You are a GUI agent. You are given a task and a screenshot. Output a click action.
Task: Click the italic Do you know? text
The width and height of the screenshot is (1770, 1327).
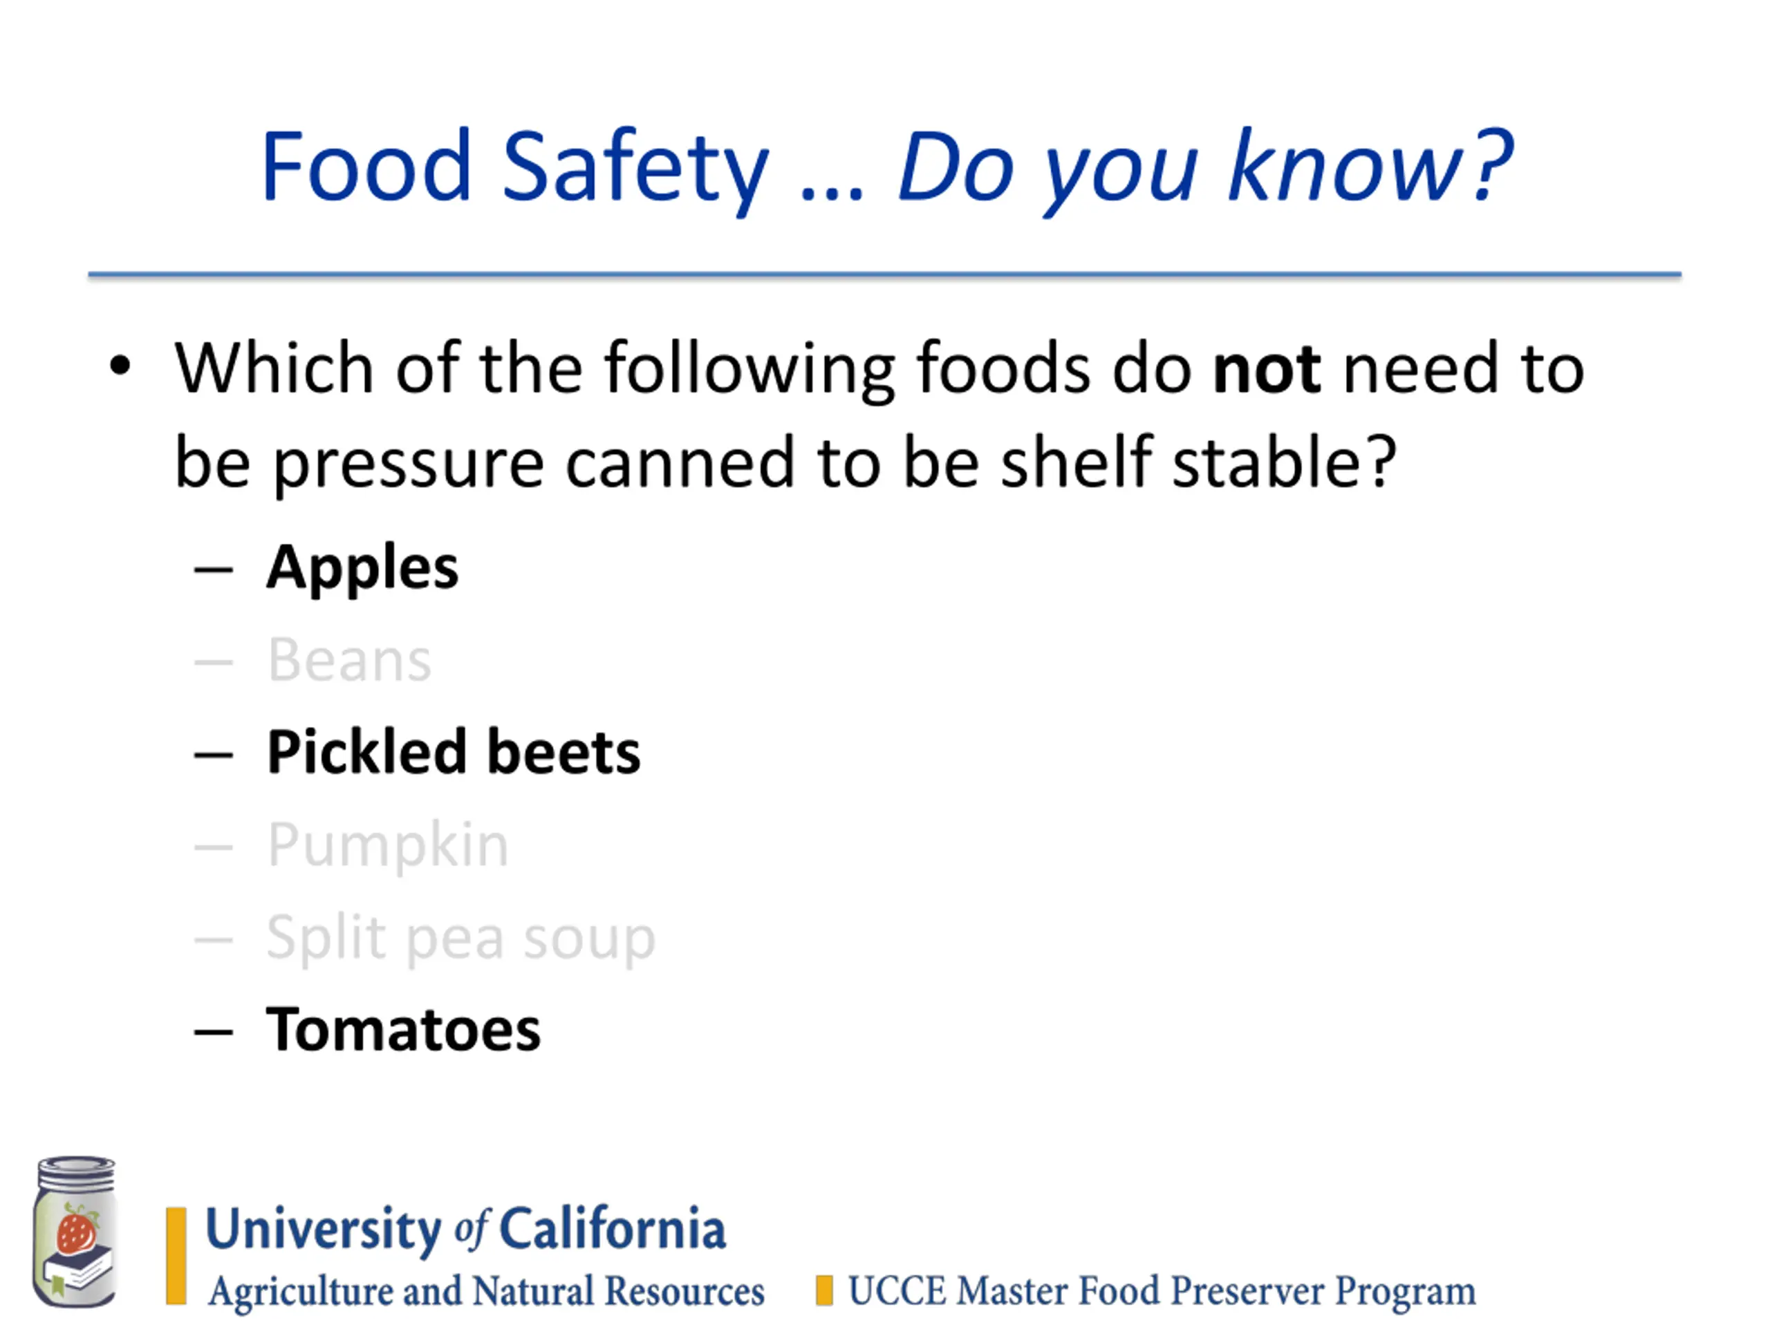(1205, 169)
